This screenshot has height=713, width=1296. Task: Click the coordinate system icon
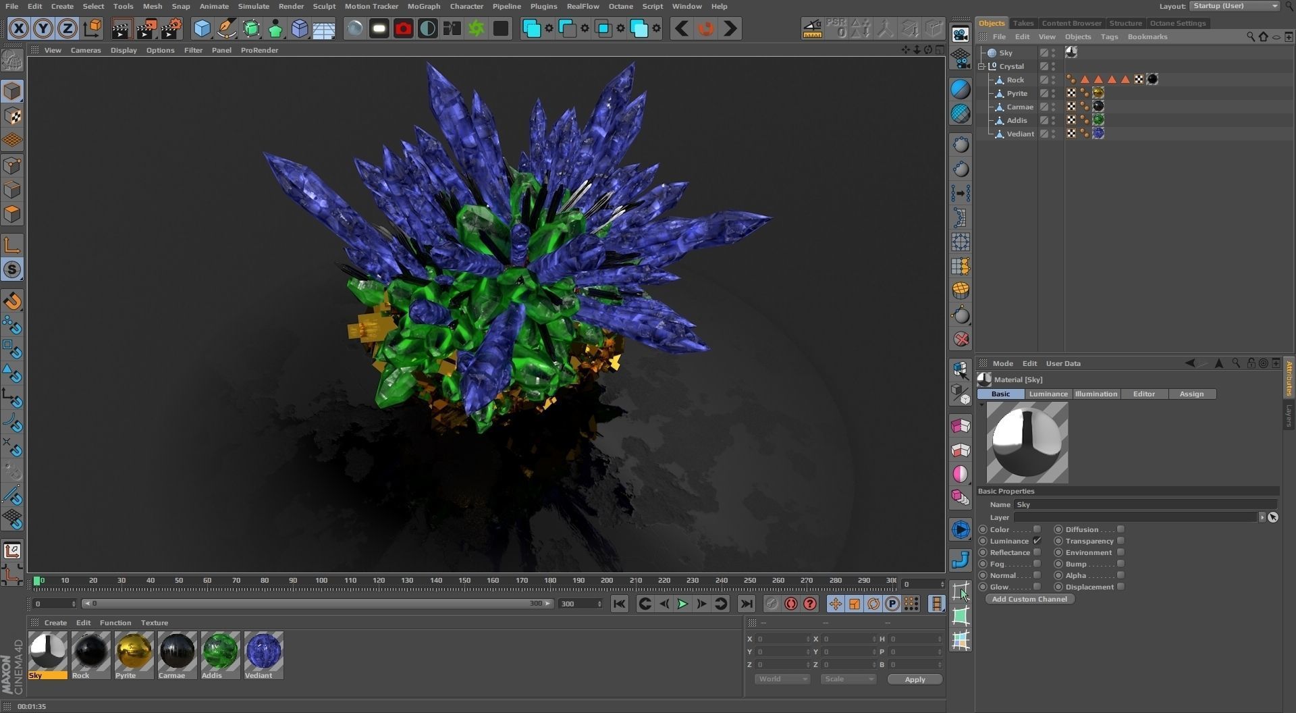92,28
